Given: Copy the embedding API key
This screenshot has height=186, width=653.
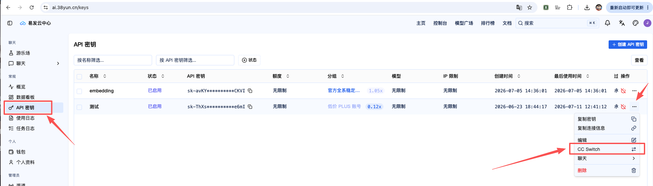Looking at the screenshot, I should [x=250, y=91].
